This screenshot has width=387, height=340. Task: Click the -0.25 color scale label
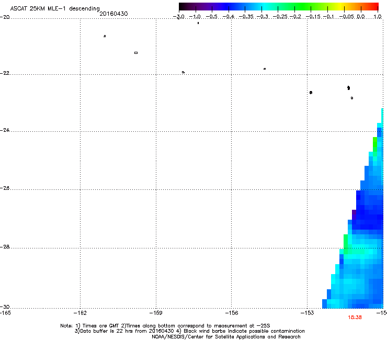point(280,17)
